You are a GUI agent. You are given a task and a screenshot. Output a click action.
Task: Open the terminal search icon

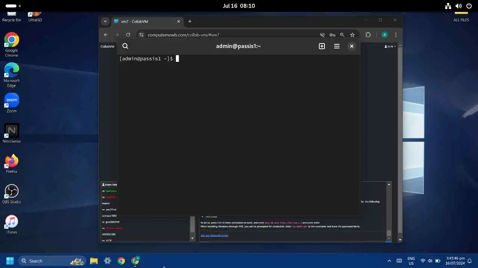click(125, 46)
